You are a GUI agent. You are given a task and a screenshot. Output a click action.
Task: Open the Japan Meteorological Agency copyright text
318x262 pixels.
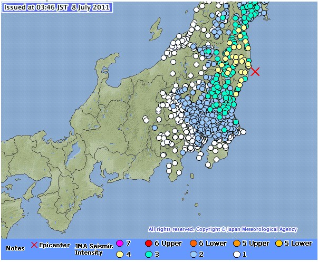(222, 229)
